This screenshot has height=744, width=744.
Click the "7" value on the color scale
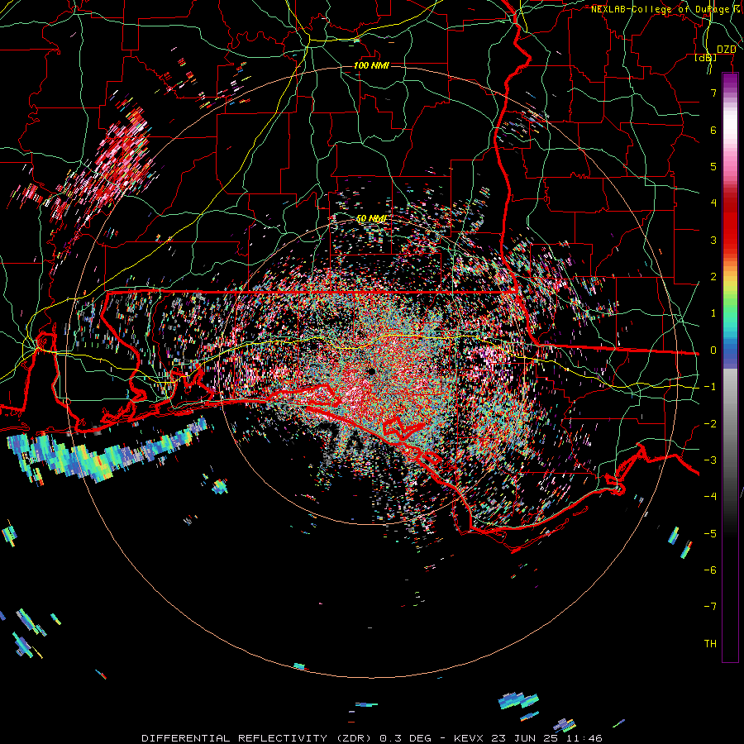(x=713, y=93)
